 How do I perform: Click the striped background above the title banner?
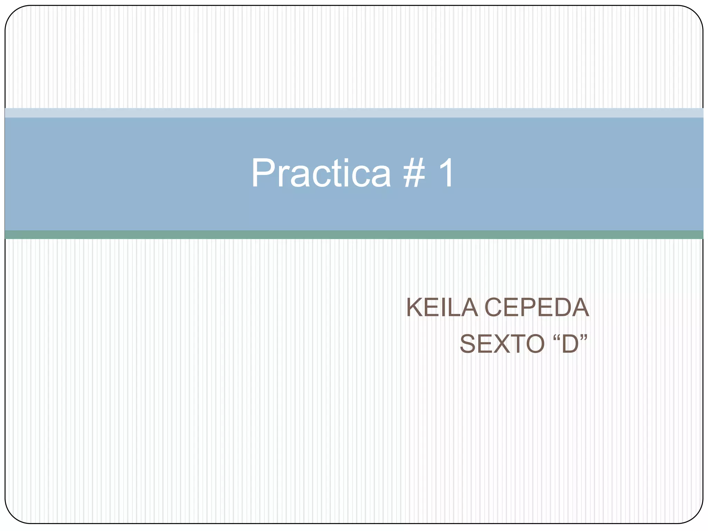pyautogui.click(x=354, y=57)
